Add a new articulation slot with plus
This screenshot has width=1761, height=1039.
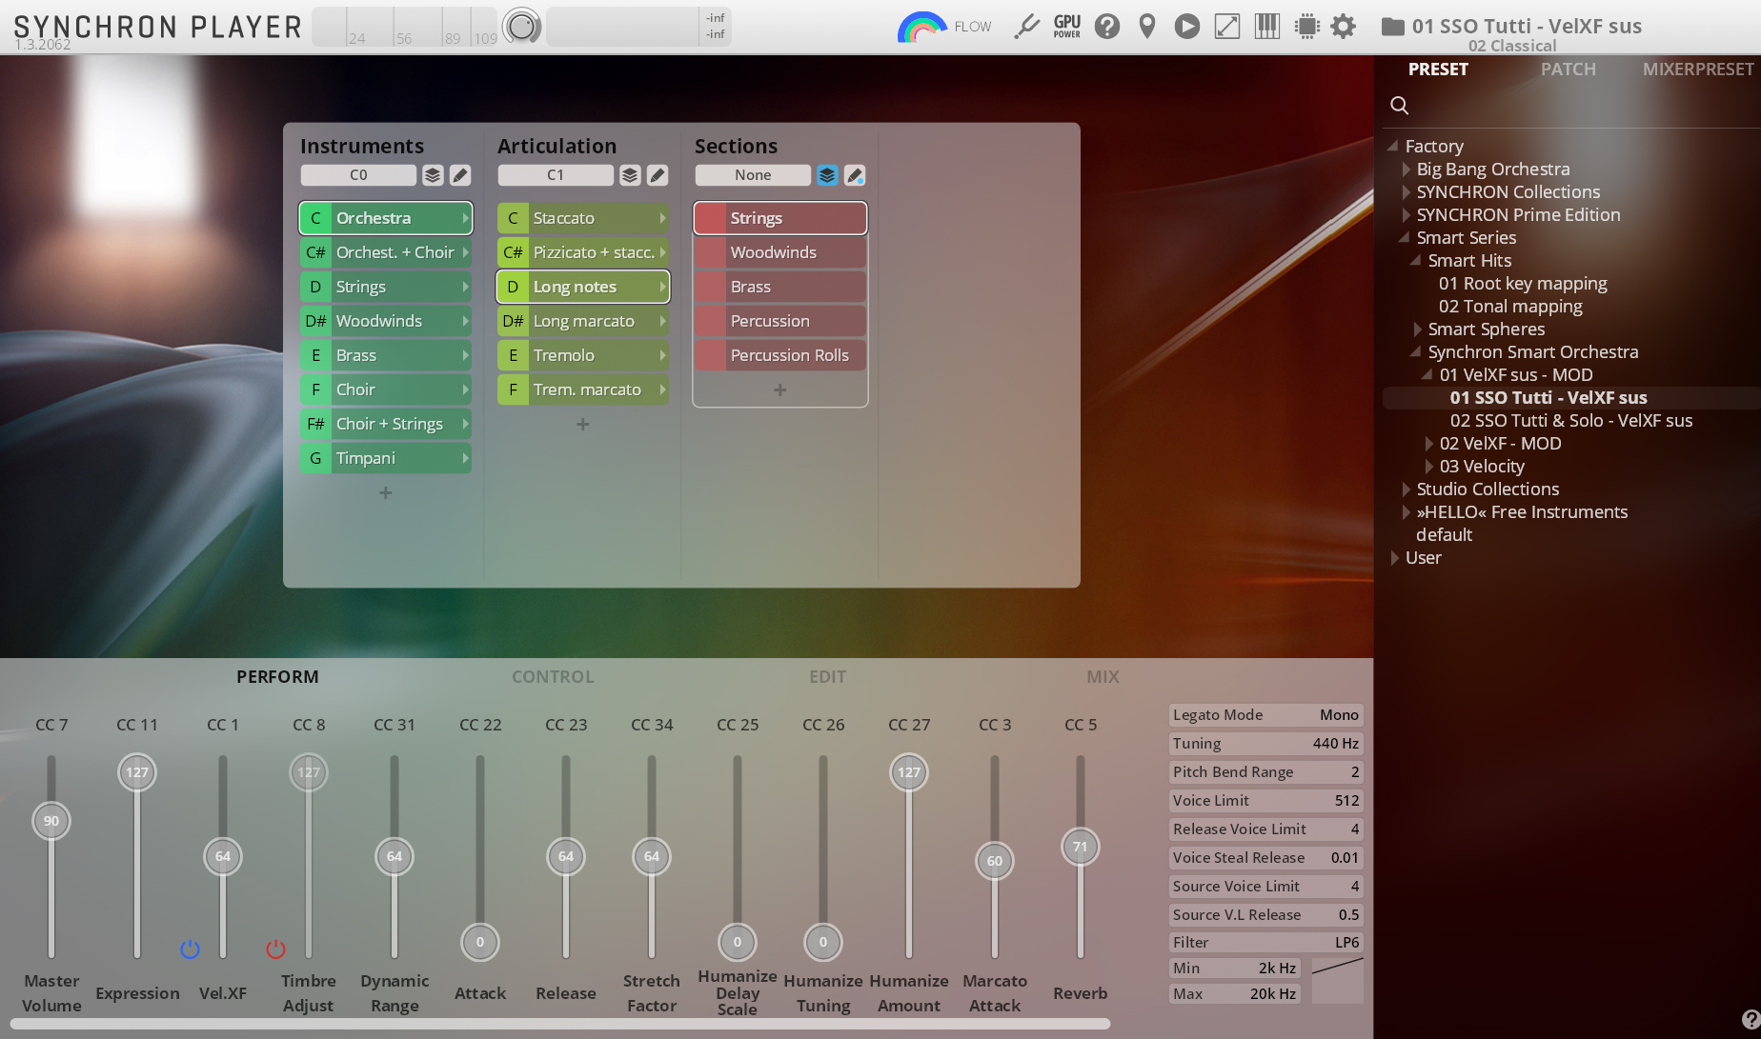point(583,424)
